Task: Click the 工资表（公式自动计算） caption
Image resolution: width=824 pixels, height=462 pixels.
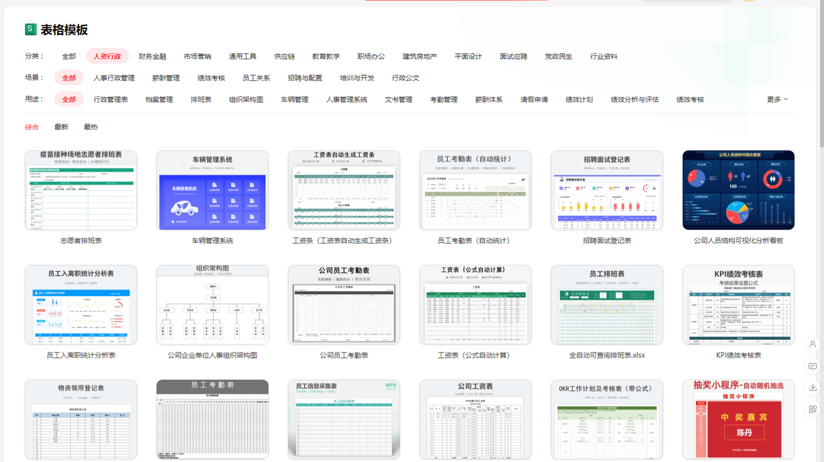Action: 475,355
